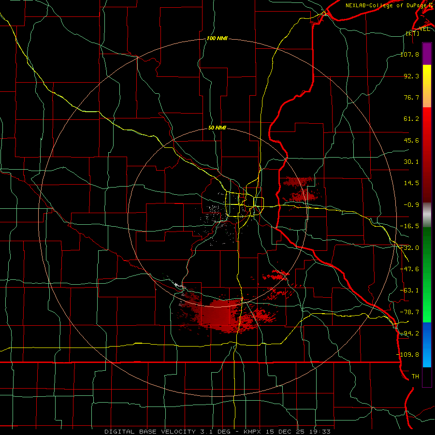This screenshot has width=435, height=435.
Task: Click the 30.1 velocity scale value
Action: (411, 162)
